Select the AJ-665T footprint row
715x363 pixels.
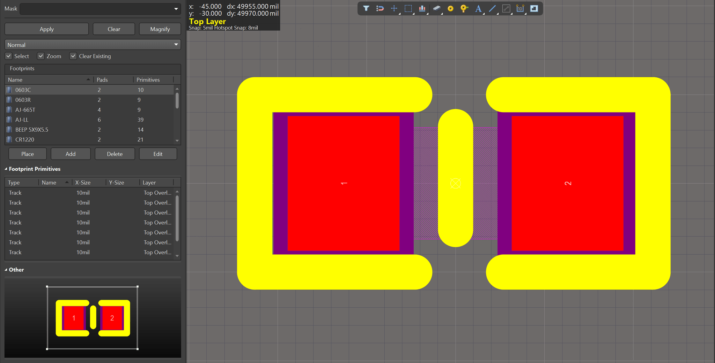pyautogui.click(x=89, y=110)
